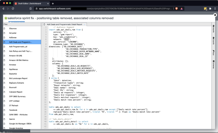Click the green star beside the draft title

pyautogui.click(x=6, y=18)
